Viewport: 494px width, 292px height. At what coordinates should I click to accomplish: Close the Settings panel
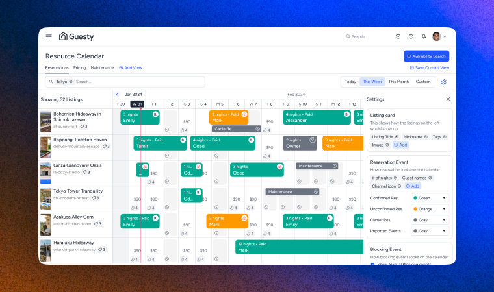[448, 99]
